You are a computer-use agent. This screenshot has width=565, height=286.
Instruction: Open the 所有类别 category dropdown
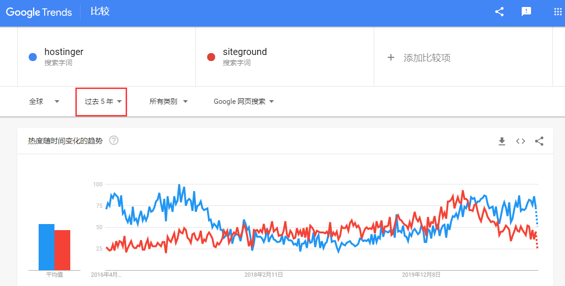(168, 101)
